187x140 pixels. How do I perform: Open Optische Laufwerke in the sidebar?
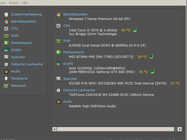[27, 64]
